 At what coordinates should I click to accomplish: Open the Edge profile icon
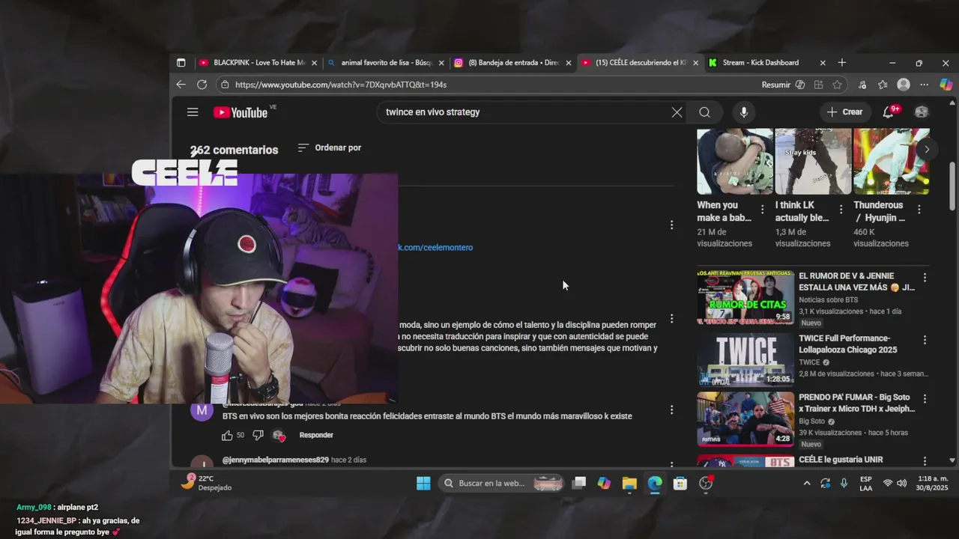904,85
